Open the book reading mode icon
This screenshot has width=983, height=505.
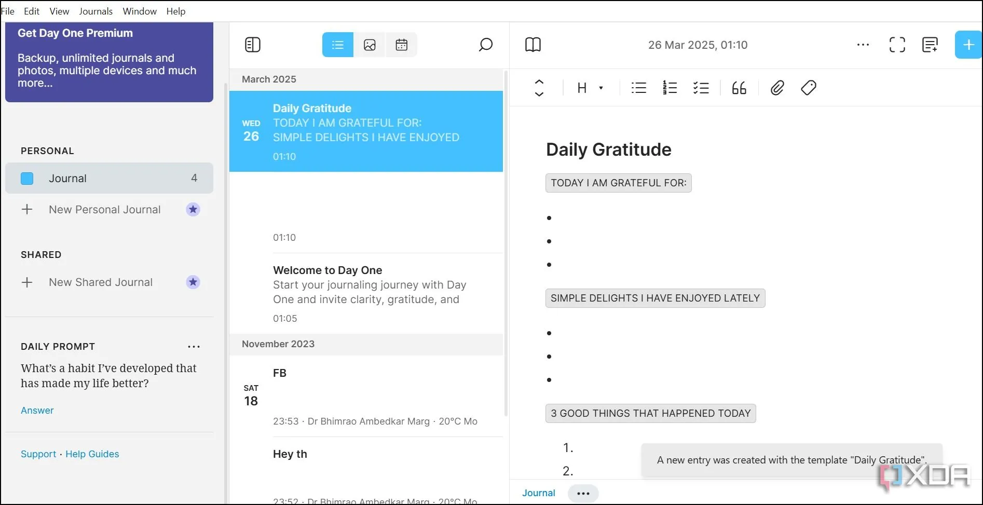coord(533,45)
